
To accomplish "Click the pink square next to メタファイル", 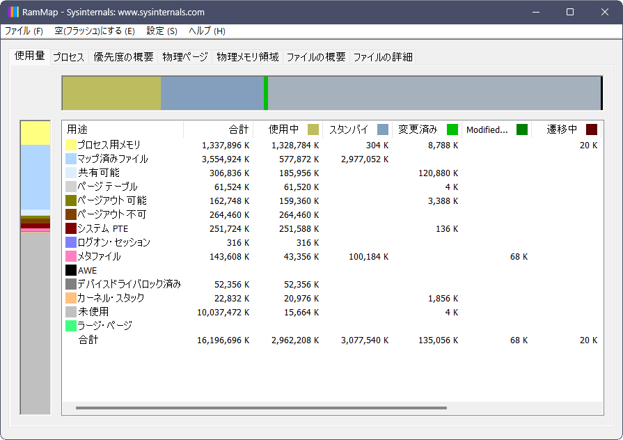I will pyautogui.click(x=70, y=256).
